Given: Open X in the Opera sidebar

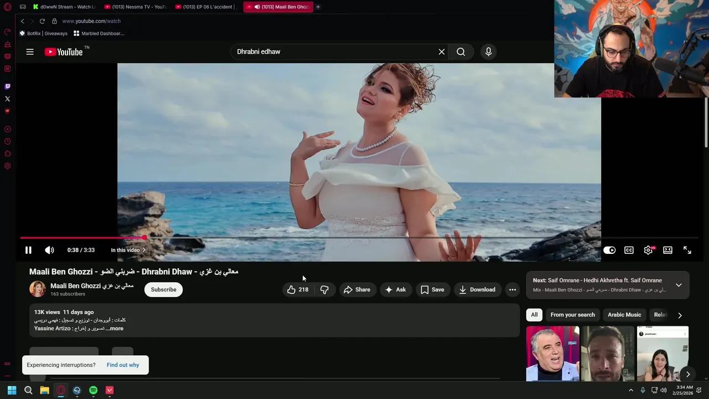Looking at the screenshot, I should [x=7, y=99].
